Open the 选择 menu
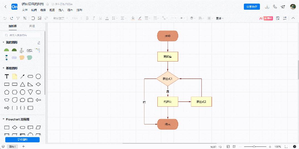Image resolution: width=299 pixels, height=149 pixels. click(43, 10)
